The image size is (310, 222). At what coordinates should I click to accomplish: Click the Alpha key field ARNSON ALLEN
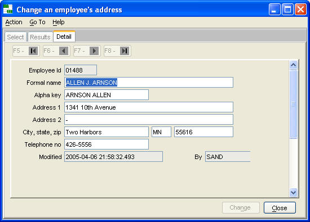[x=107, y=95]
